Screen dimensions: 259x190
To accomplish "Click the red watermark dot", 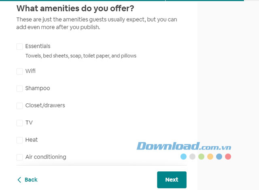I will 228,156.
